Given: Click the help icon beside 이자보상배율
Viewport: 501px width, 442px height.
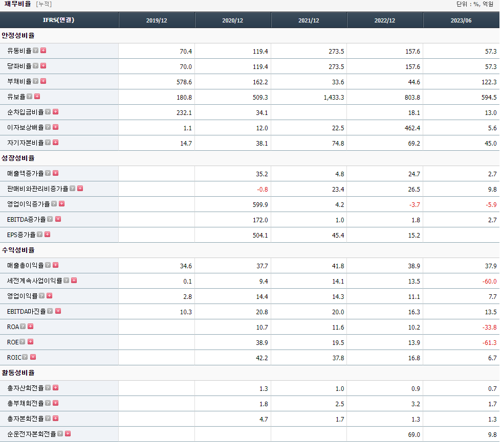Looking at the screenshot, I should click(x=48, y=127).
